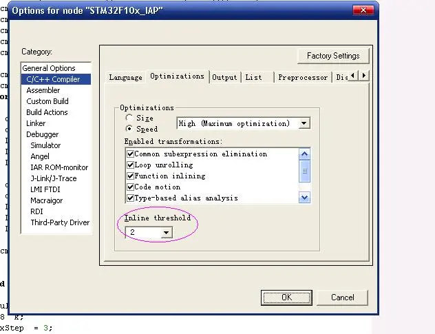
Task: Toggle Type-based alias analysis checkbox
Action: click(130, 198)
